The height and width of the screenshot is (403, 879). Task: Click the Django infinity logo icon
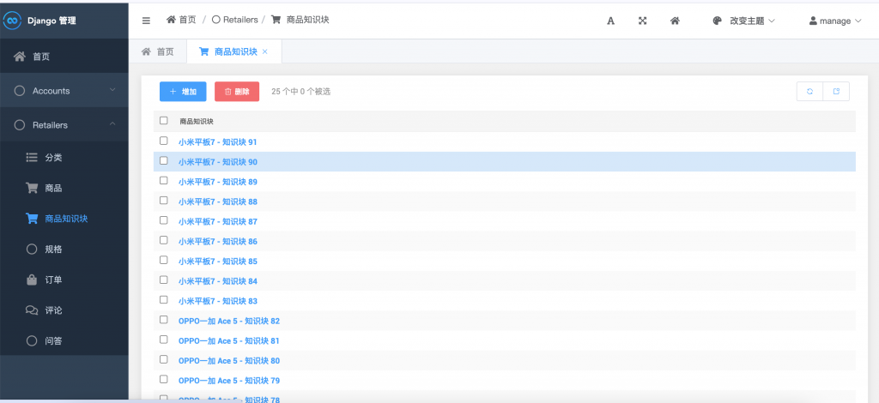point(12,21)
